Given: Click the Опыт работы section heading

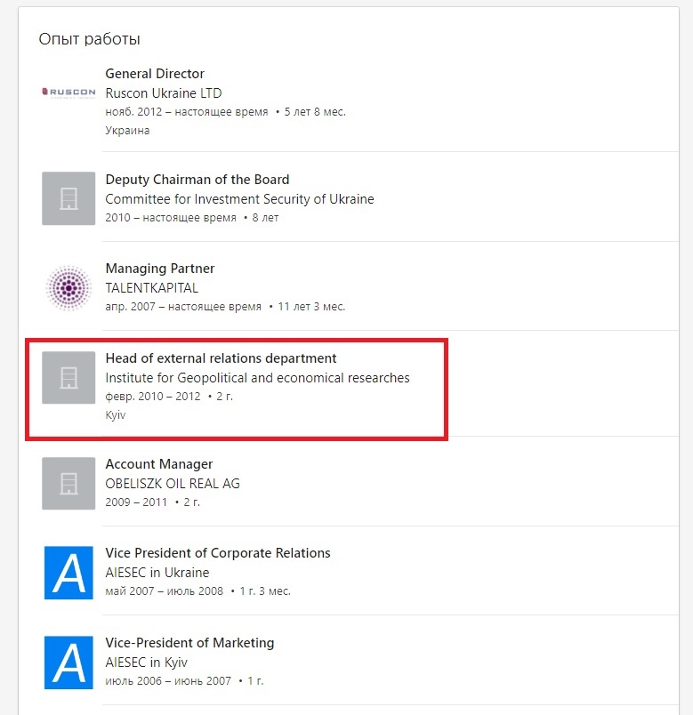Looking at the screenshot, I should click(x=90, y=39).
